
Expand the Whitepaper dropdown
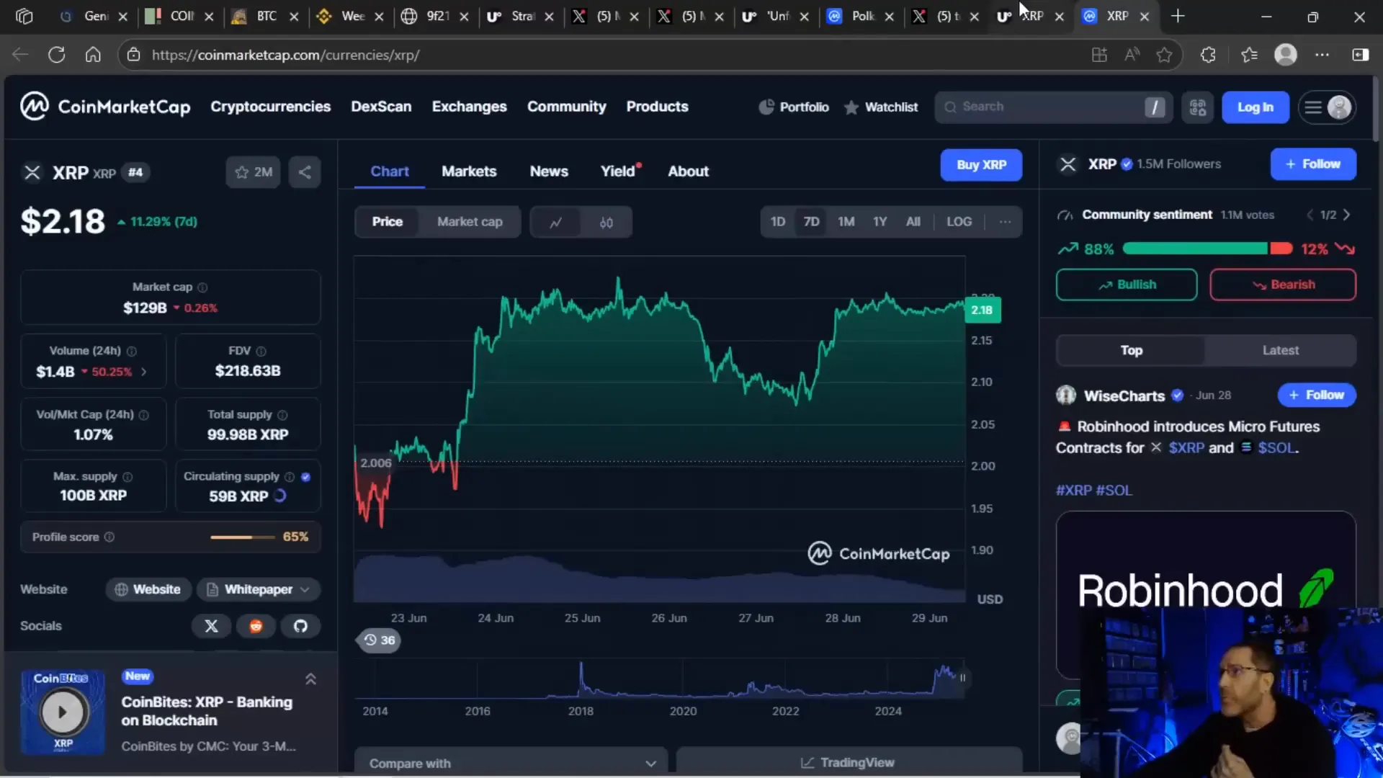pyautogui.click(x=259, y=589)
